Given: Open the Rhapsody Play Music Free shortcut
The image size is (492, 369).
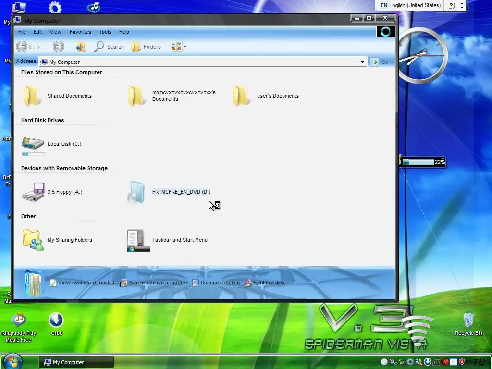Looking at the screenshot, I should (x=19, y=327).
